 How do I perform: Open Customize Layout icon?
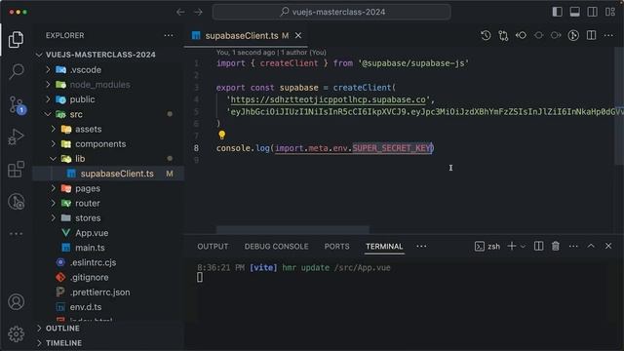[610, 12]
